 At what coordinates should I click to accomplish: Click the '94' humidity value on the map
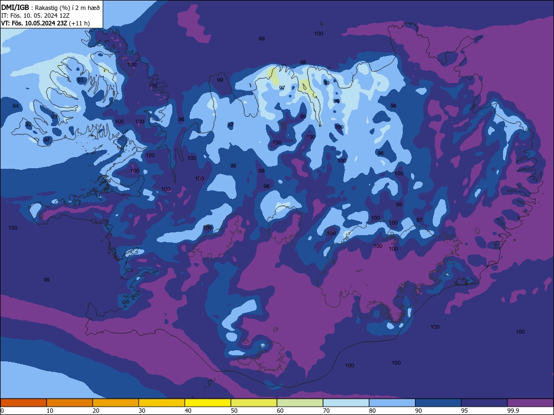(x=16, y=106)
